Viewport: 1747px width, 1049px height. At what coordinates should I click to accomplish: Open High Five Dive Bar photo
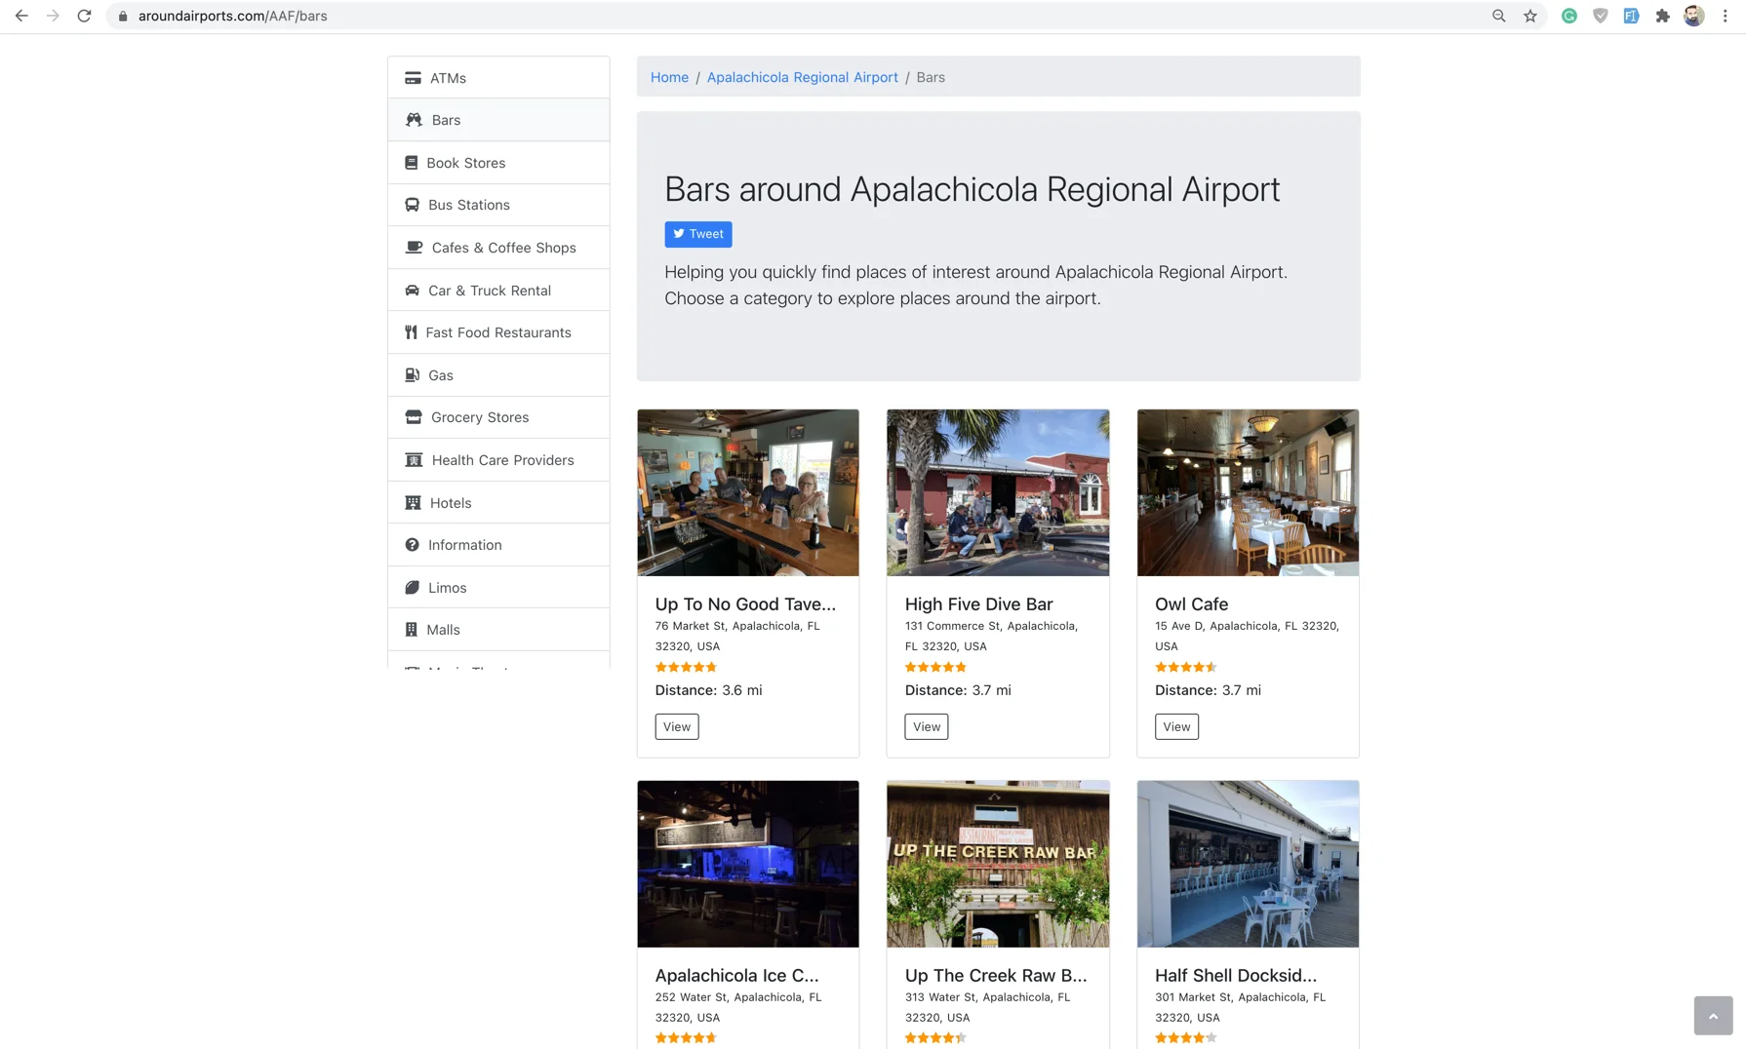pos(998,492)
